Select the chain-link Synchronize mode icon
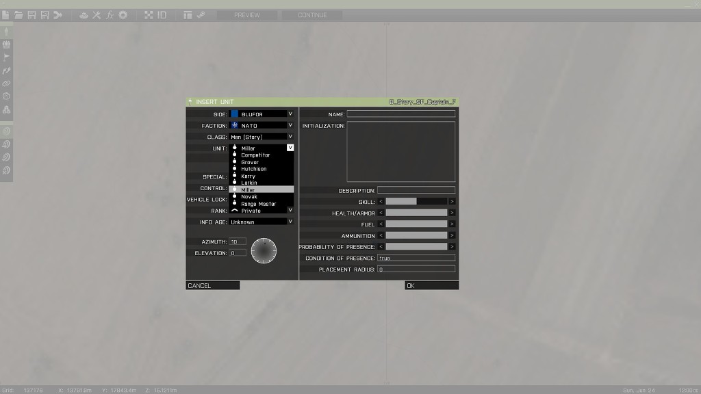Screen dimensions: 701x394 coord(7,83)
